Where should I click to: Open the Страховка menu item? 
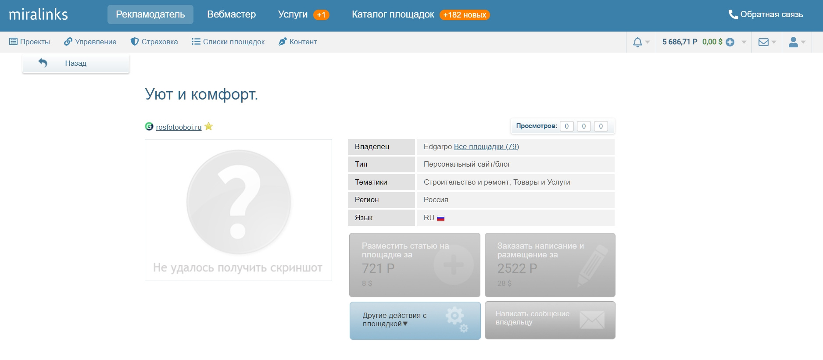154,42
